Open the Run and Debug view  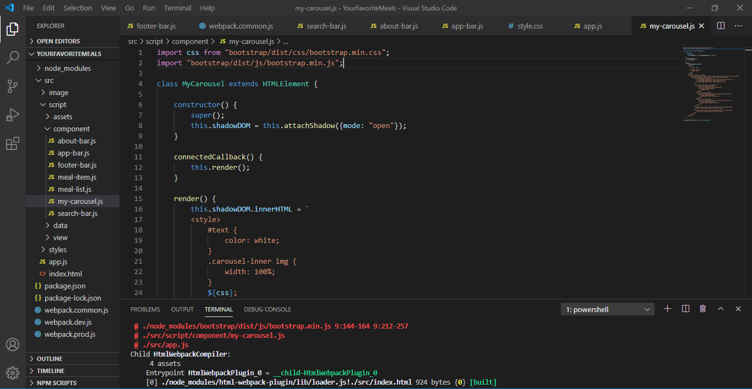click(13, 115)
